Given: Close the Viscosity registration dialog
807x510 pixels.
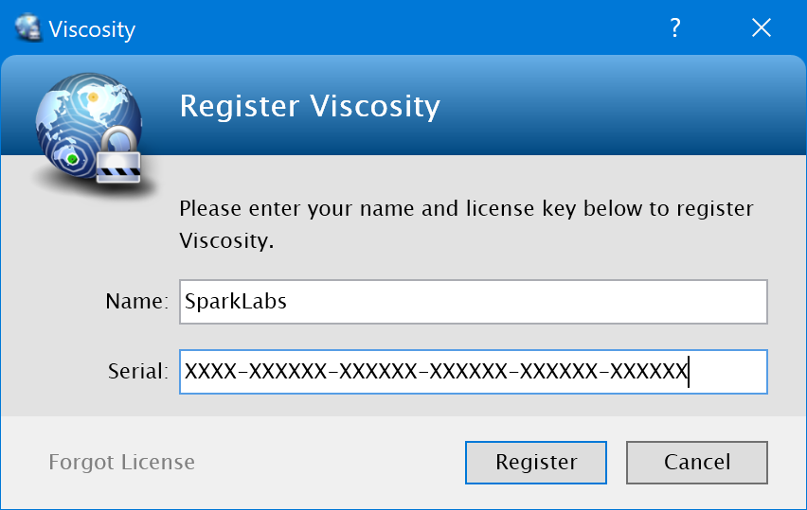Looking at the screenshot, I should coord(761,28).
